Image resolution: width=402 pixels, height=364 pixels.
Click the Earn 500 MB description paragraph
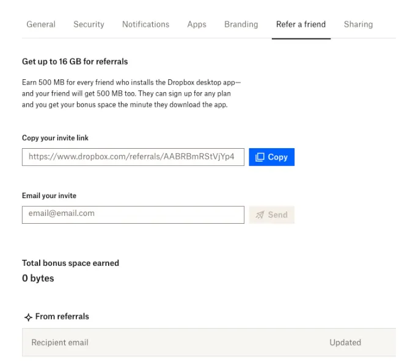tap(131, 93)
